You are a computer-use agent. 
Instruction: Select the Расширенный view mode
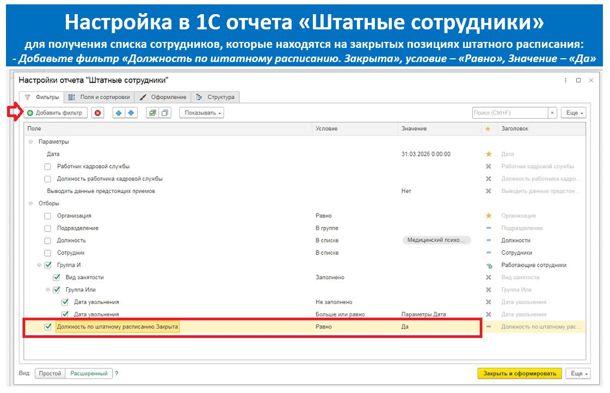tap(89, 373)
